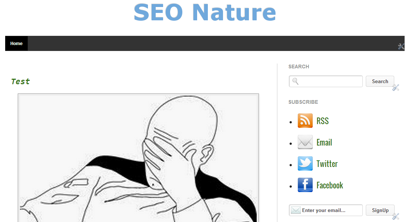Open the RSS feed icon
This screenshot has height=222, width=412.
[x=305, y=121]
